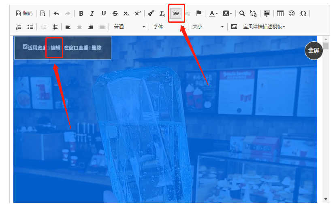This screenshot has height=204, width=335.
Task: Undo the last edit
Action: pos(56,13)
